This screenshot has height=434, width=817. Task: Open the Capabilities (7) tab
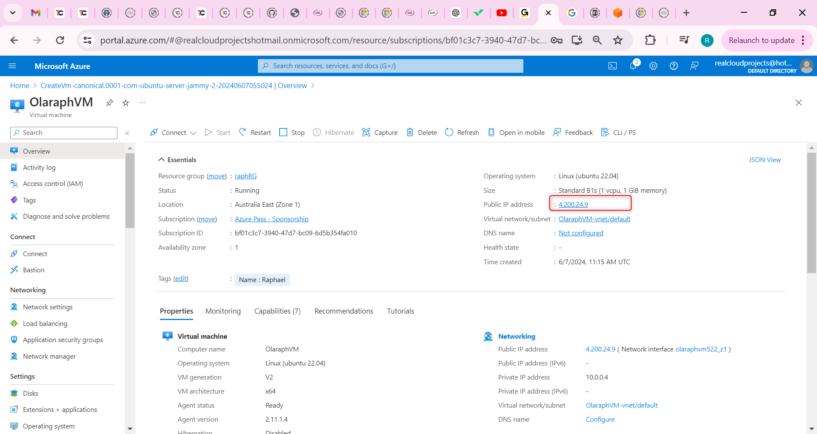(x=277, y=311)
